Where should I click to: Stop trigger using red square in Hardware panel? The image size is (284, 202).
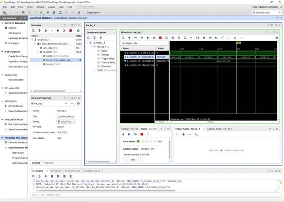pyautogui.click(x=71, y=30)
